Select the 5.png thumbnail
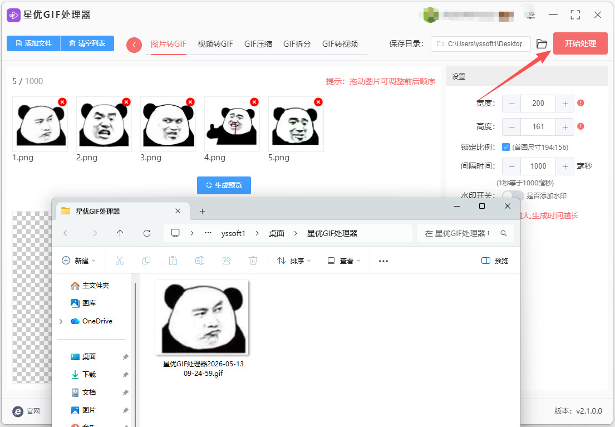The width and height of the screenshot is (615, 427). pyautogui.click(x=296, y=124)
